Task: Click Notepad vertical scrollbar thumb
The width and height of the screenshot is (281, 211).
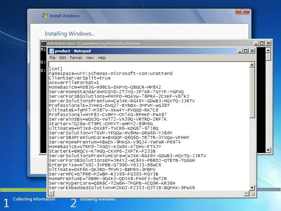Action: [x=252, y=92]
